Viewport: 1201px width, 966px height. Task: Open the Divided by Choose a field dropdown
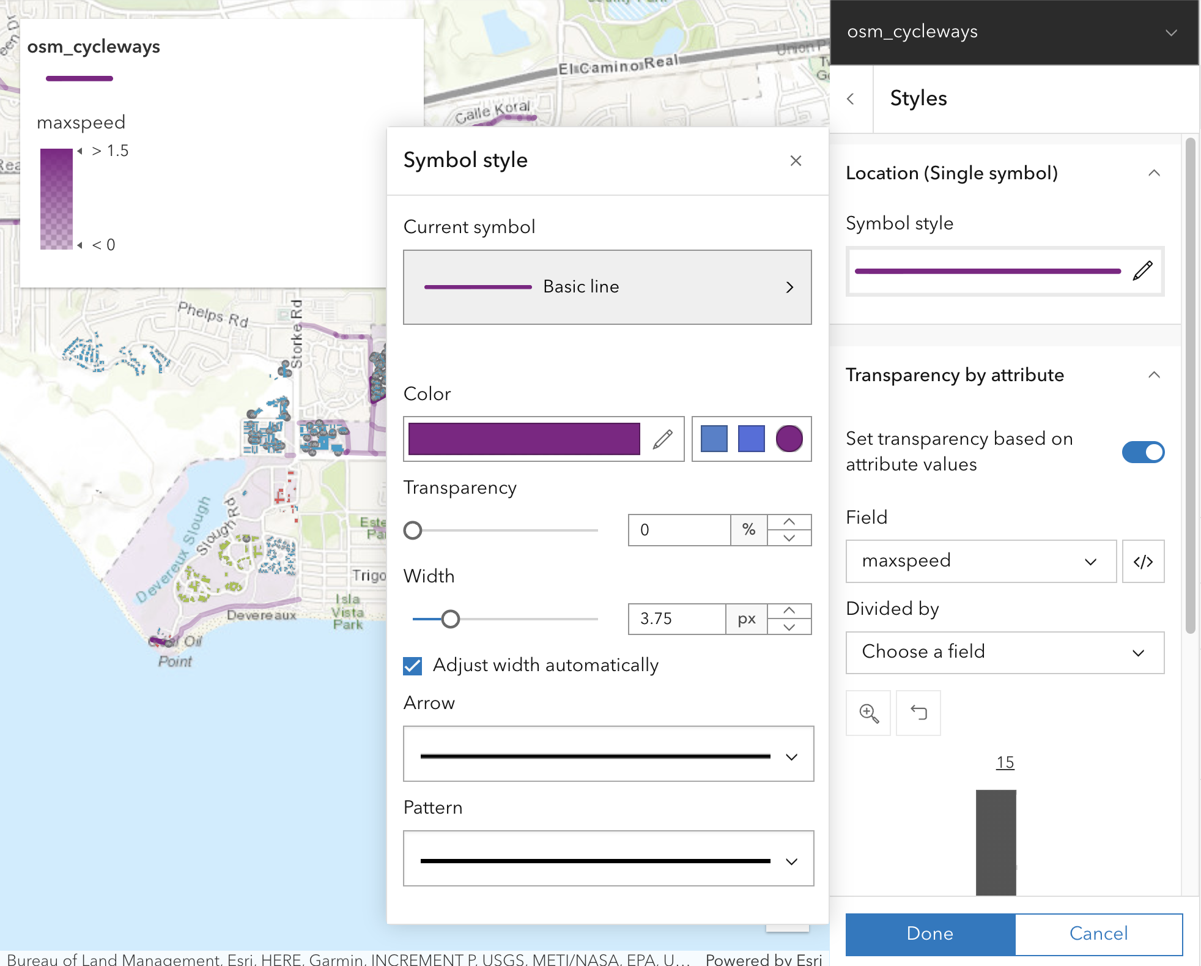(1004, 652)
